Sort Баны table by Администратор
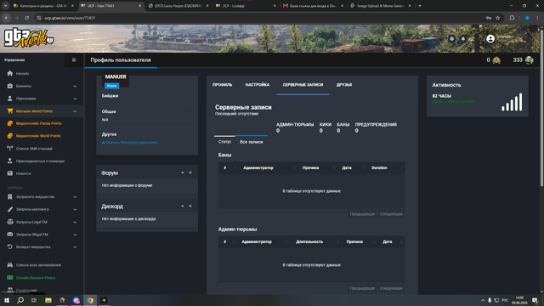 point(268,168)
